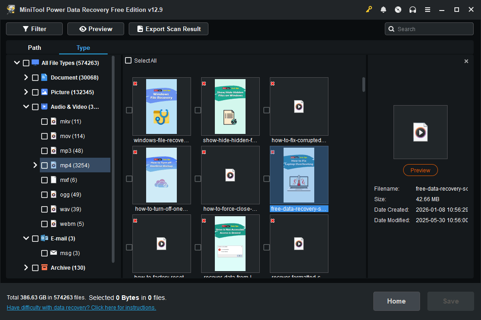
Task: Click the ogg file type icon
Action: coord(54,194)
